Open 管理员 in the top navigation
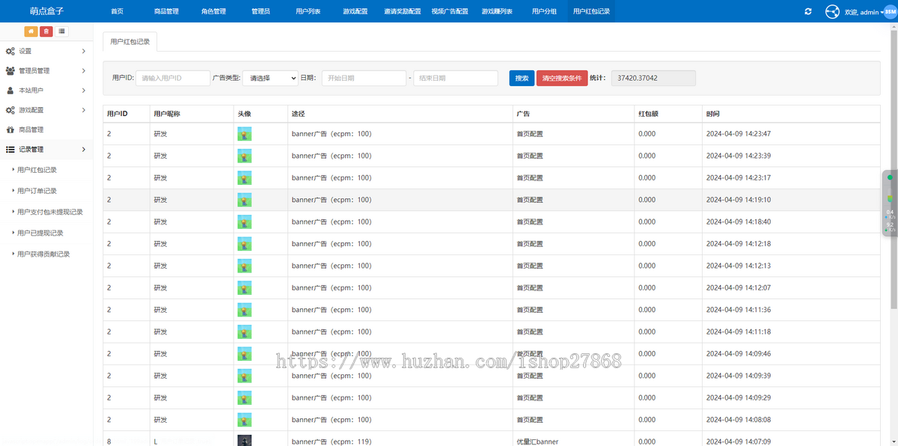 (260, 11)
